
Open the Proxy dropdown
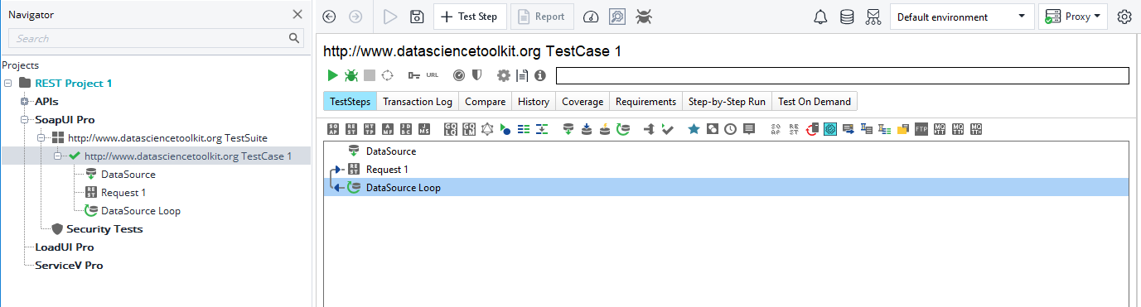1075,17
